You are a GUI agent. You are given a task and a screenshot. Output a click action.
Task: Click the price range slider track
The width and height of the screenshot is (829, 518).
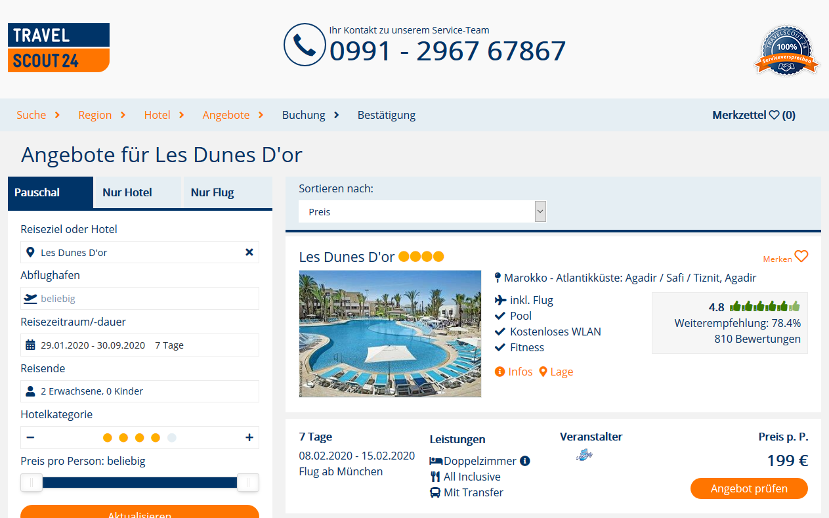[140, 483]
